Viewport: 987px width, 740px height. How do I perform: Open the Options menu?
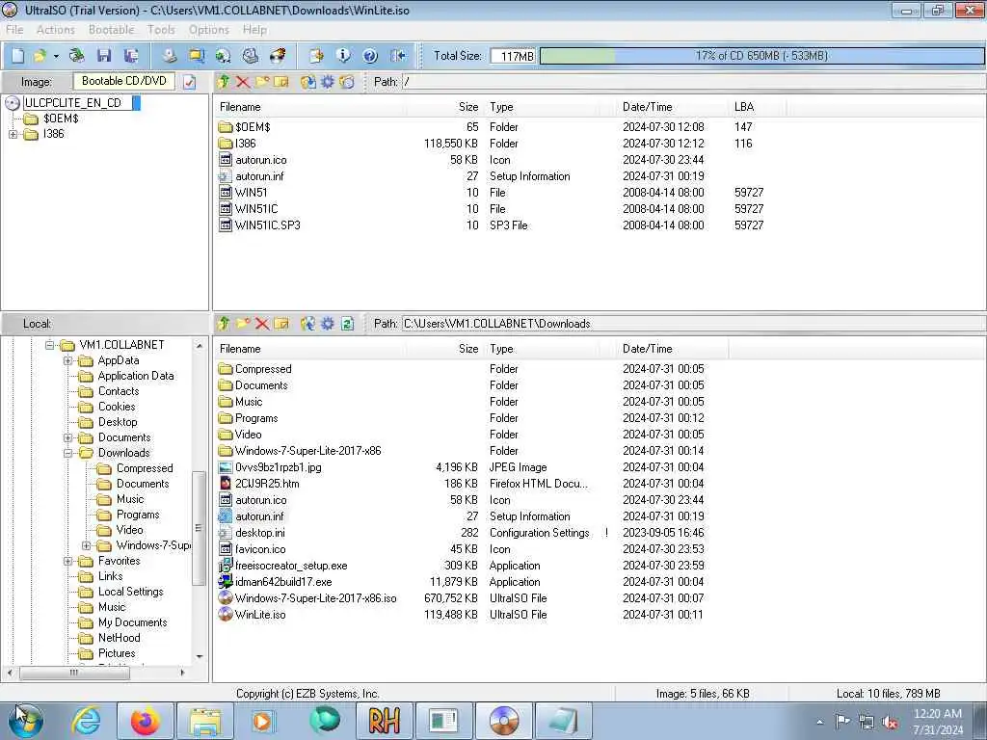pos(209,30)
